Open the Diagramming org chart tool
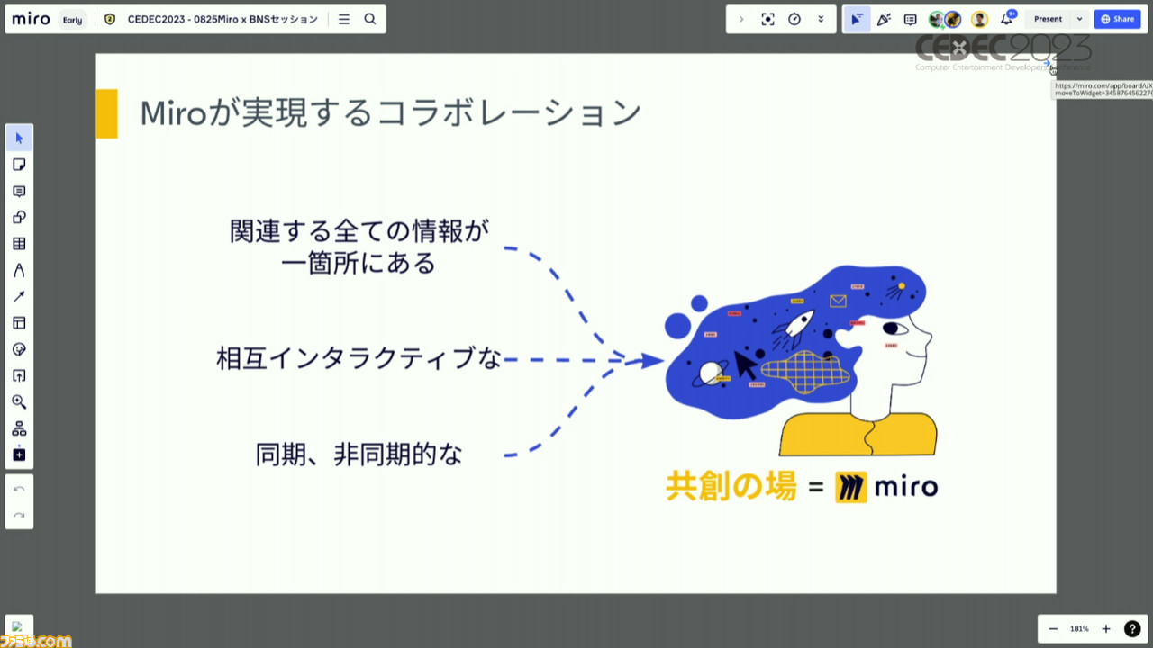 click(x=19, y=428)
